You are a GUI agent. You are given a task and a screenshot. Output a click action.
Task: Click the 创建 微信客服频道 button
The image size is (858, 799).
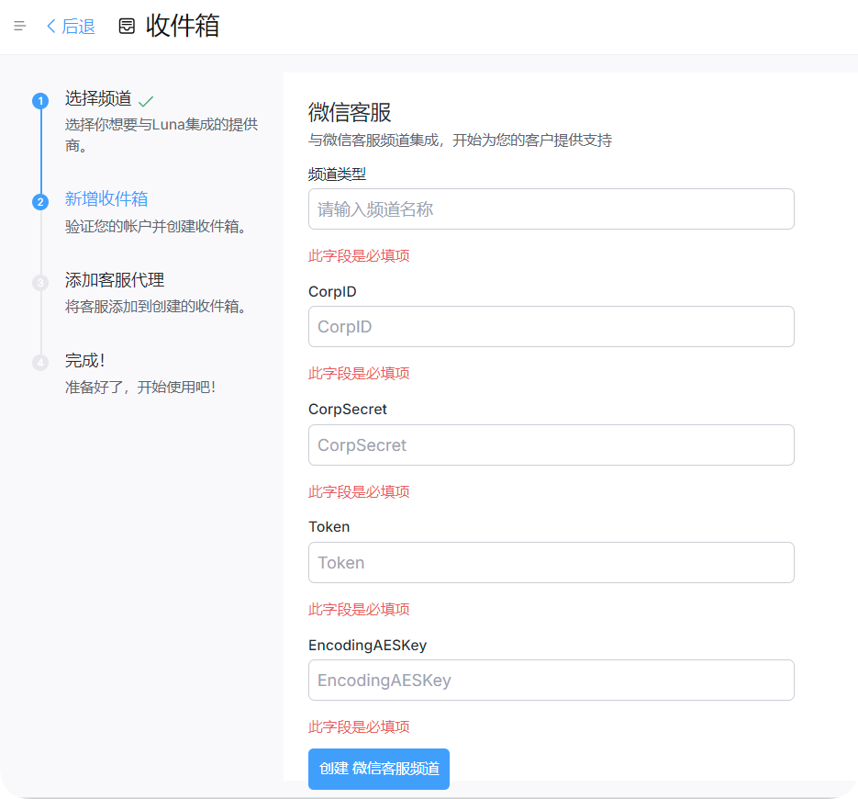click(x=379, y=769)
